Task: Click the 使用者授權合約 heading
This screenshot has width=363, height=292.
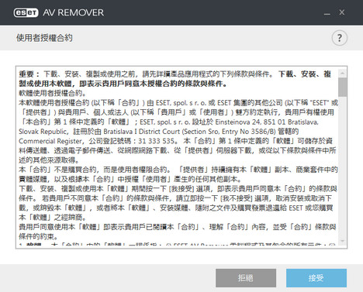Action: click(x=44, y=38)
